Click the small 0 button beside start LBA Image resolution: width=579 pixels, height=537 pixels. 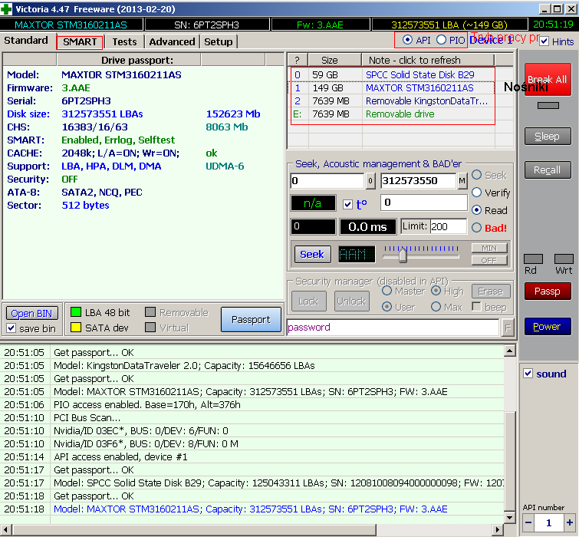click(370, 181)
